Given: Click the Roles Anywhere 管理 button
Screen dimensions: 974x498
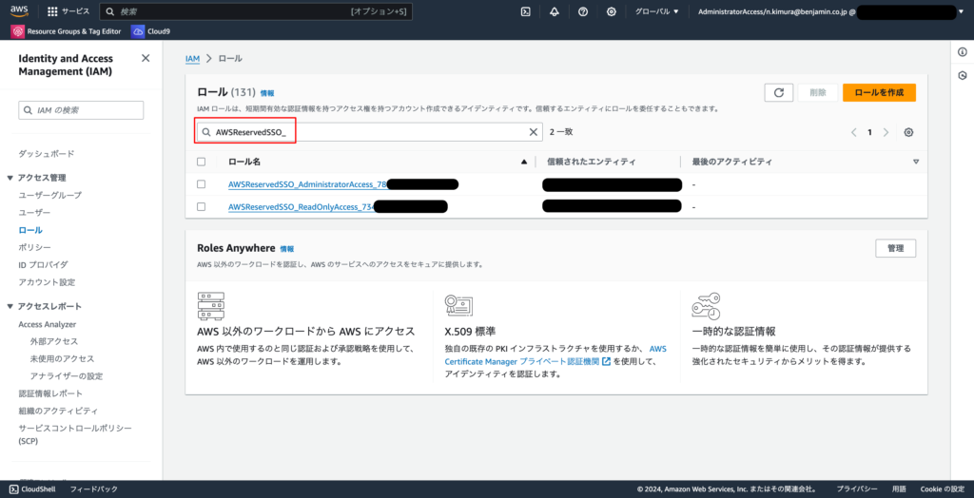Looking at the screenshot, I should pos(896,248).
